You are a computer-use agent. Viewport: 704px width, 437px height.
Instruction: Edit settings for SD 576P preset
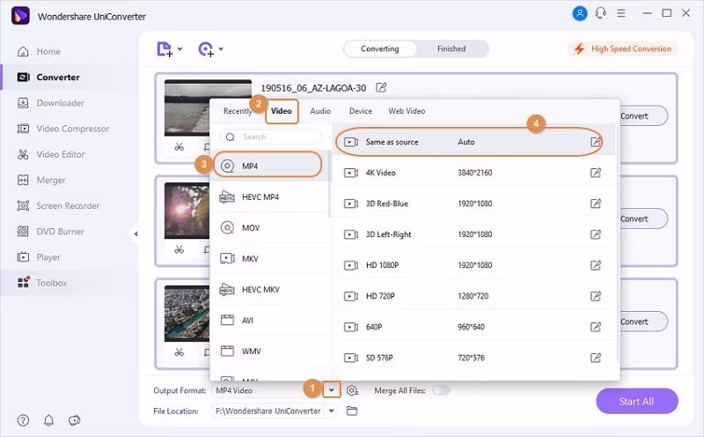click(x=596, y=358)
